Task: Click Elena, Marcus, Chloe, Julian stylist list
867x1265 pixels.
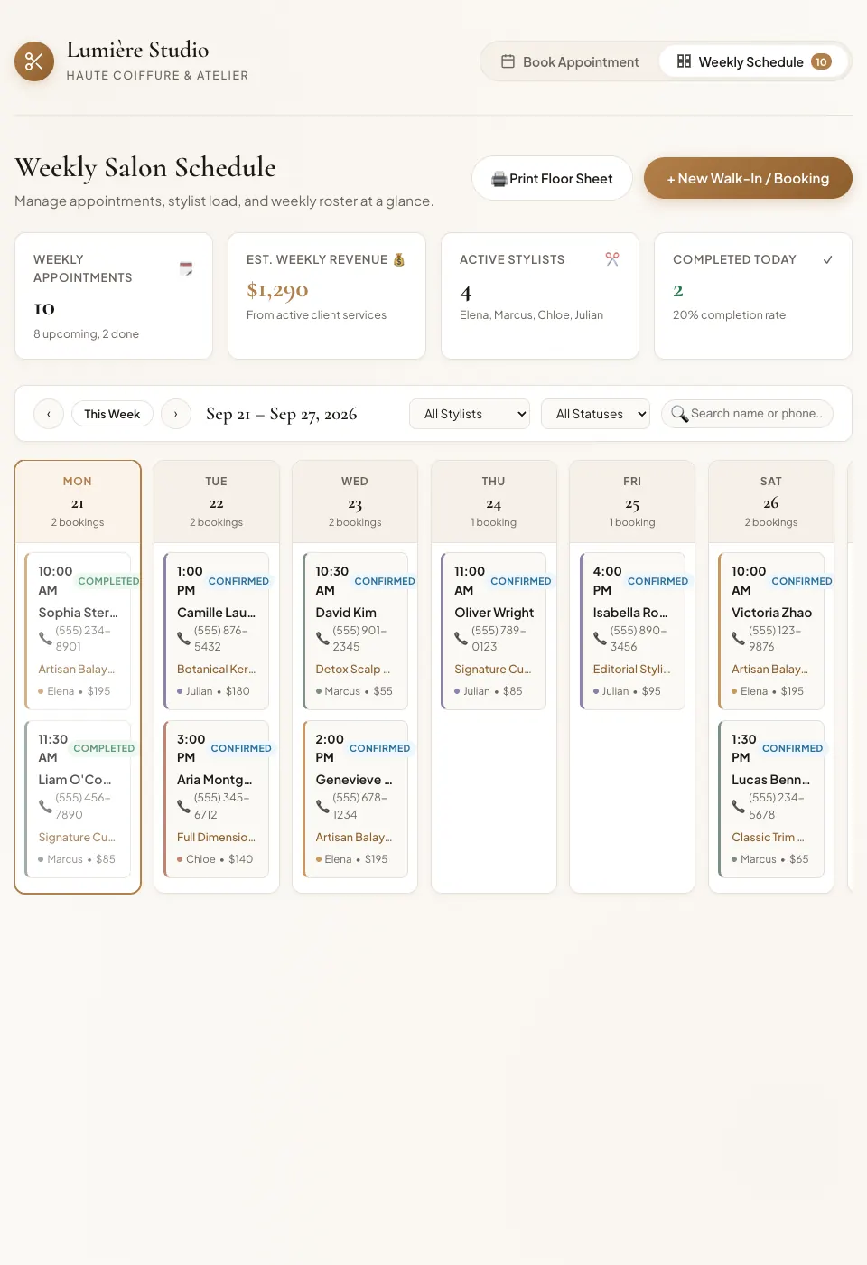Action: coord(531,315)
